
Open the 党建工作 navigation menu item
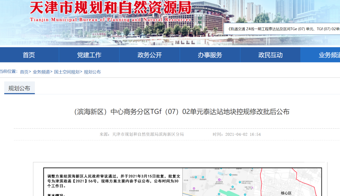point(89,55)
